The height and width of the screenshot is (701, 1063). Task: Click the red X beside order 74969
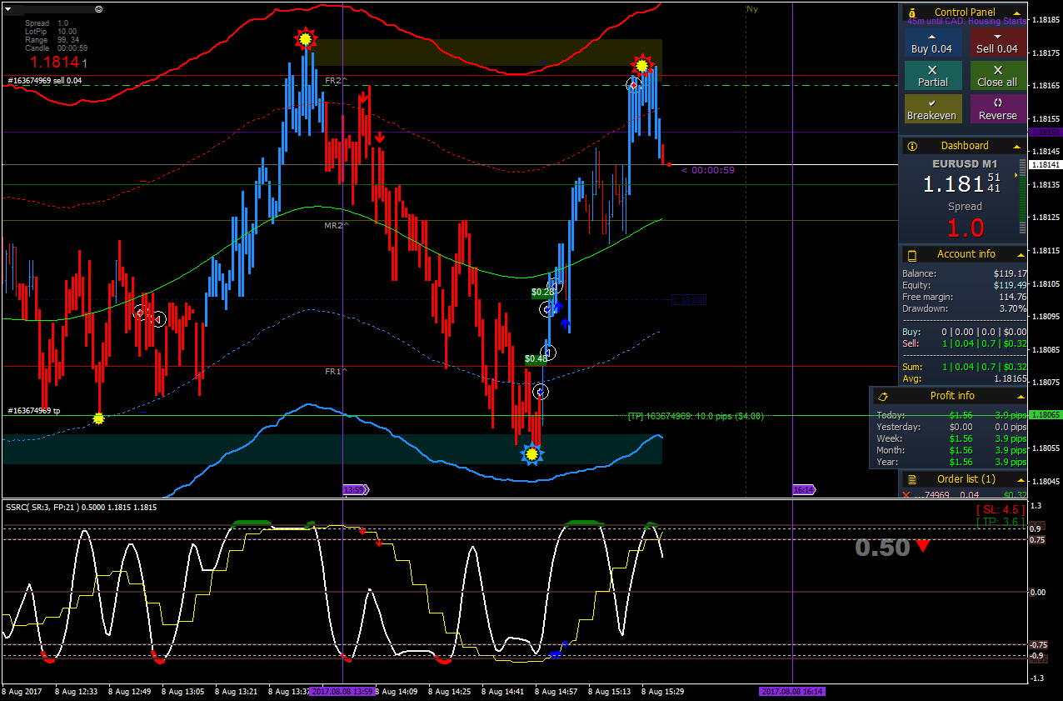pos(906,494)
